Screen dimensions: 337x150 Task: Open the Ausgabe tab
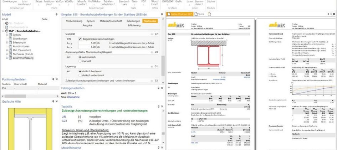click(x=87, y=25)
